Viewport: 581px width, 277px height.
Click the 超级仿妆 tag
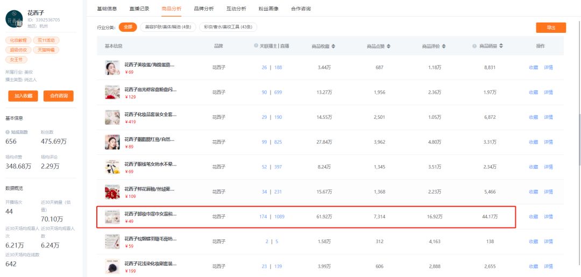[18, 50]
